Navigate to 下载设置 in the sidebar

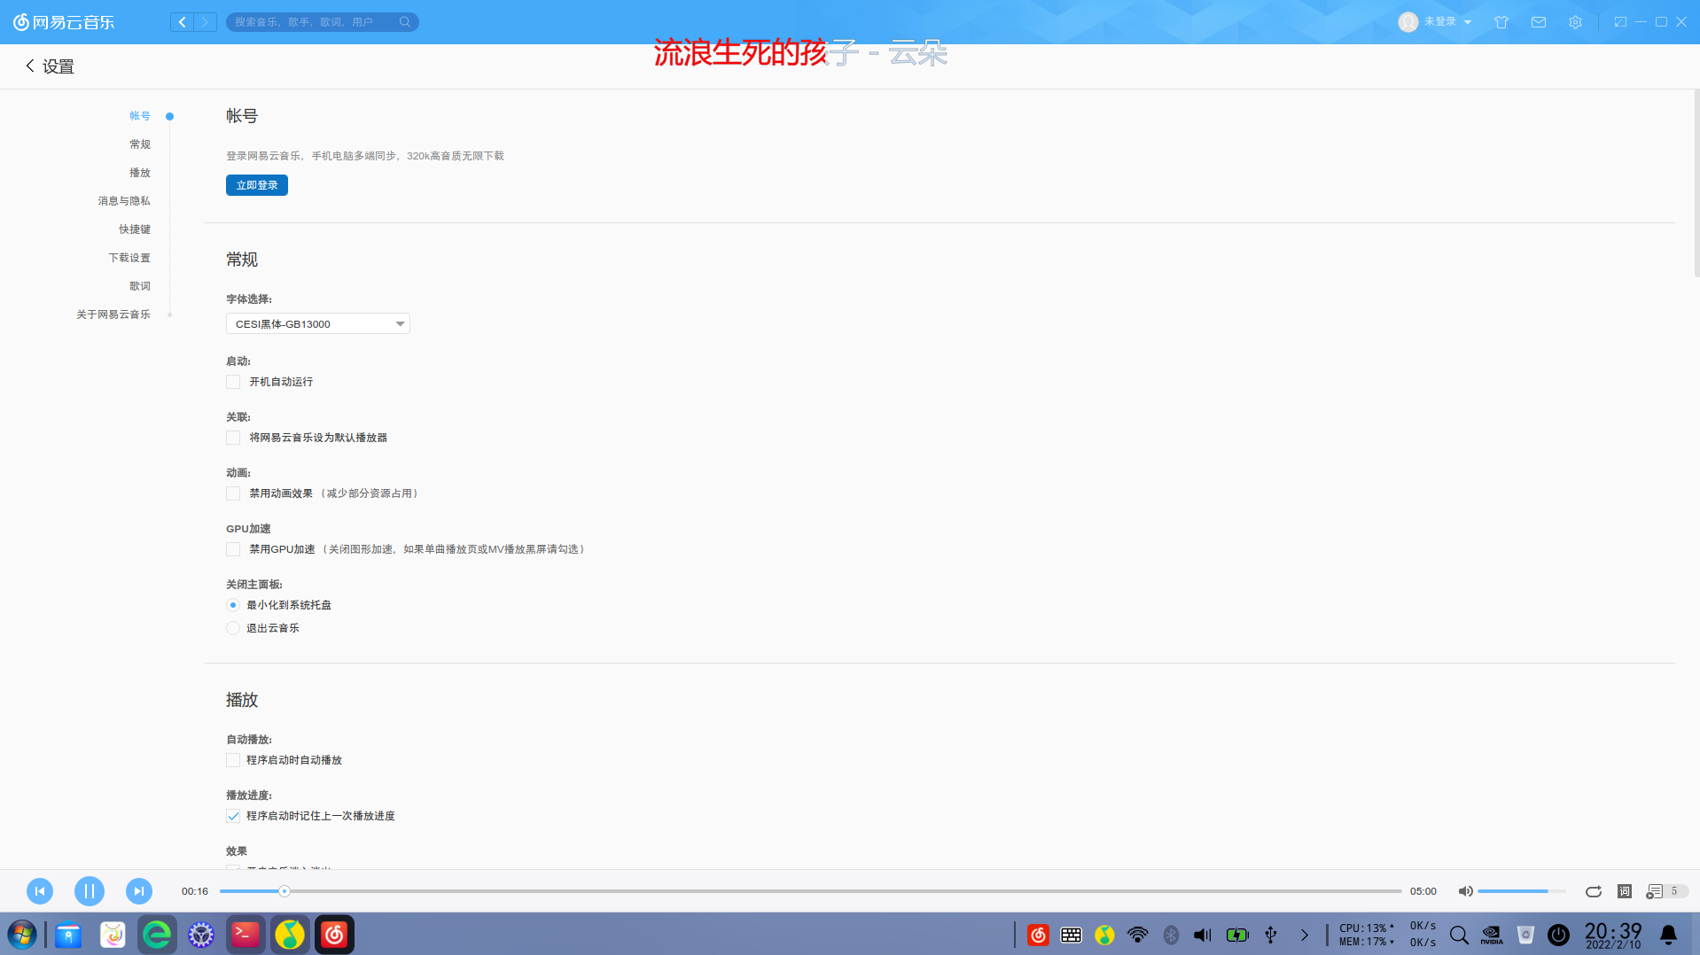tap(129, 258)
